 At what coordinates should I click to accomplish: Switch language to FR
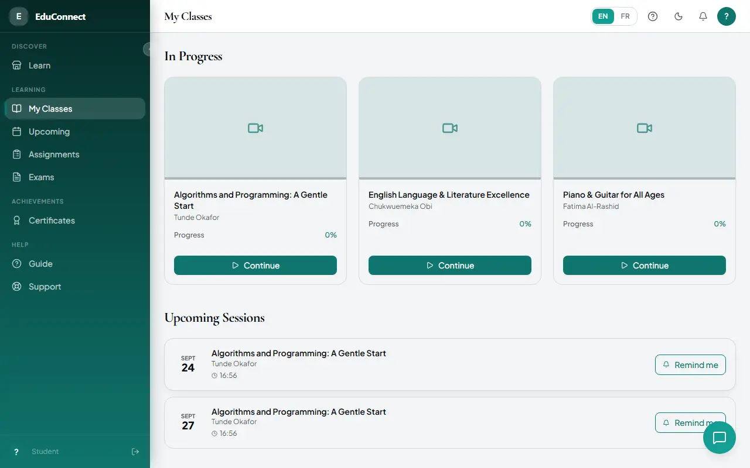pos(625,16)
